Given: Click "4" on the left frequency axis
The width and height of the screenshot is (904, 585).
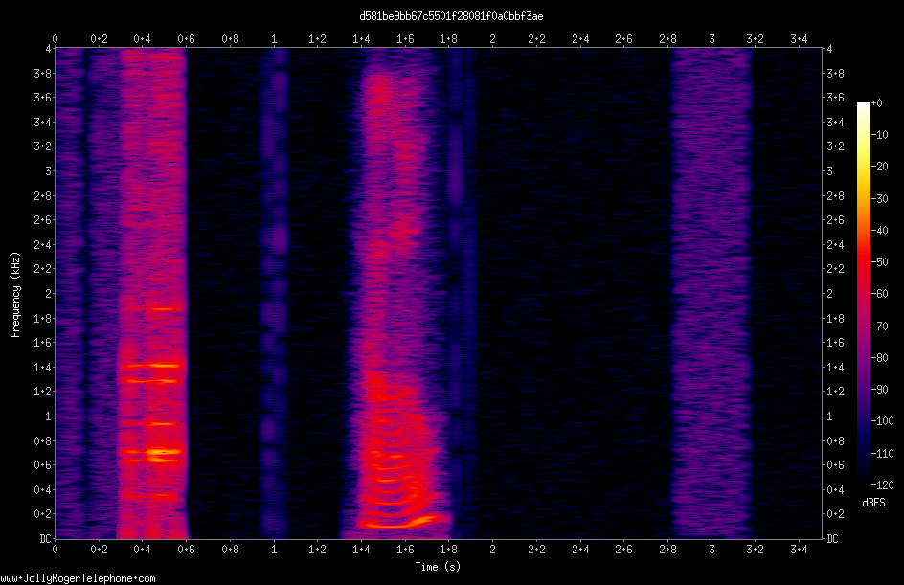Looking at the screenshot, I should [49, 49].
